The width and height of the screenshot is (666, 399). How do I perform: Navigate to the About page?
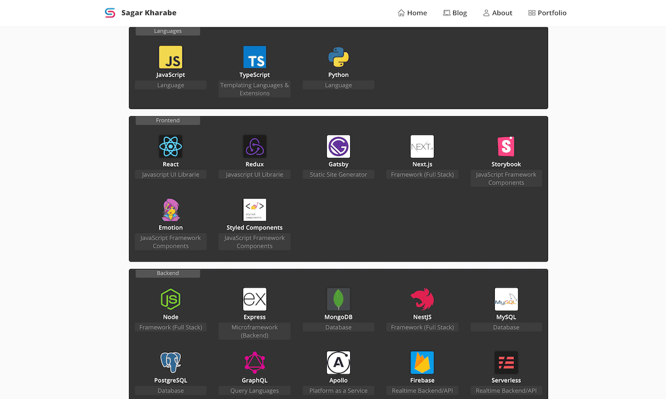point(497,13)
